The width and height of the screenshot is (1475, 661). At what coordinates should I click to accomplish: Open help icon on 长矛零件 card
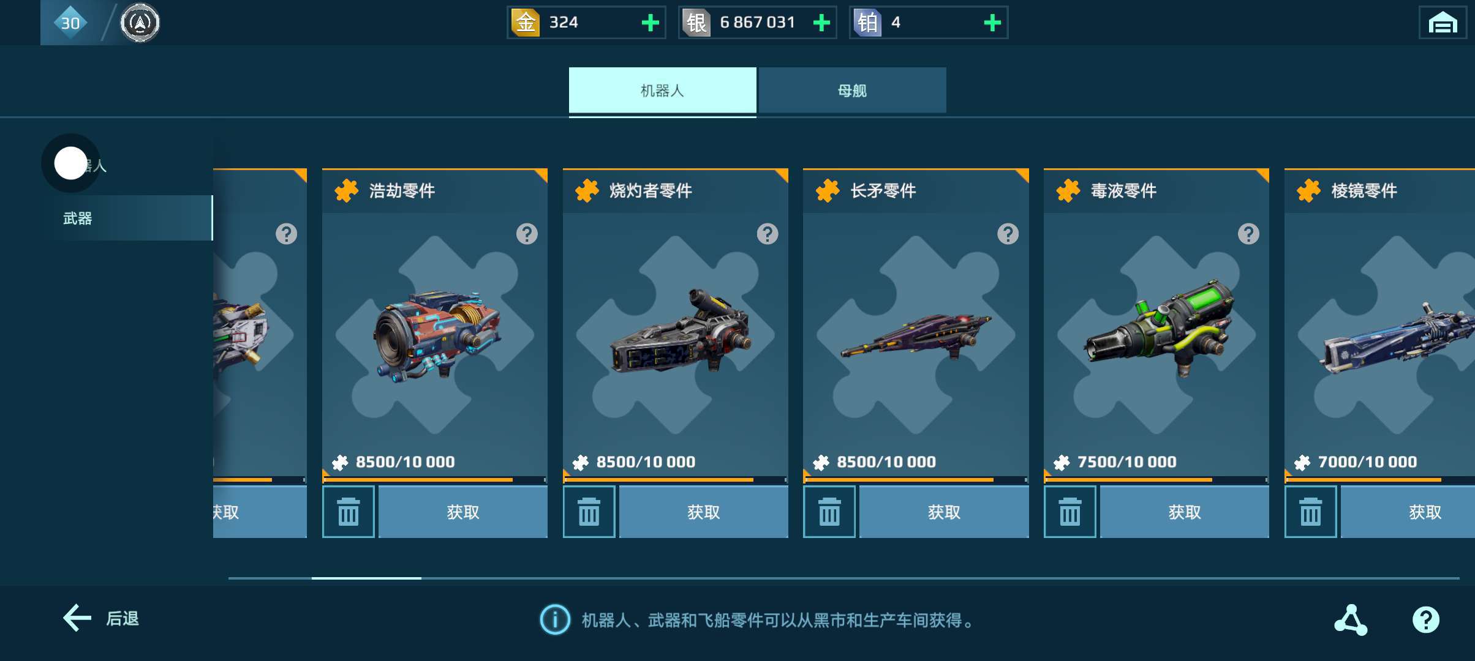[x=1008, y=234]
